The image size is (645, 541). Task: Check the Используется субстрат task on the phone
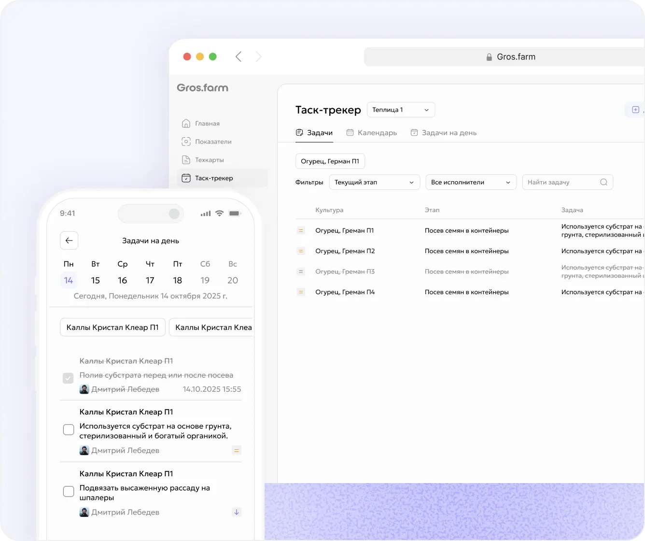tap(69, 429)
